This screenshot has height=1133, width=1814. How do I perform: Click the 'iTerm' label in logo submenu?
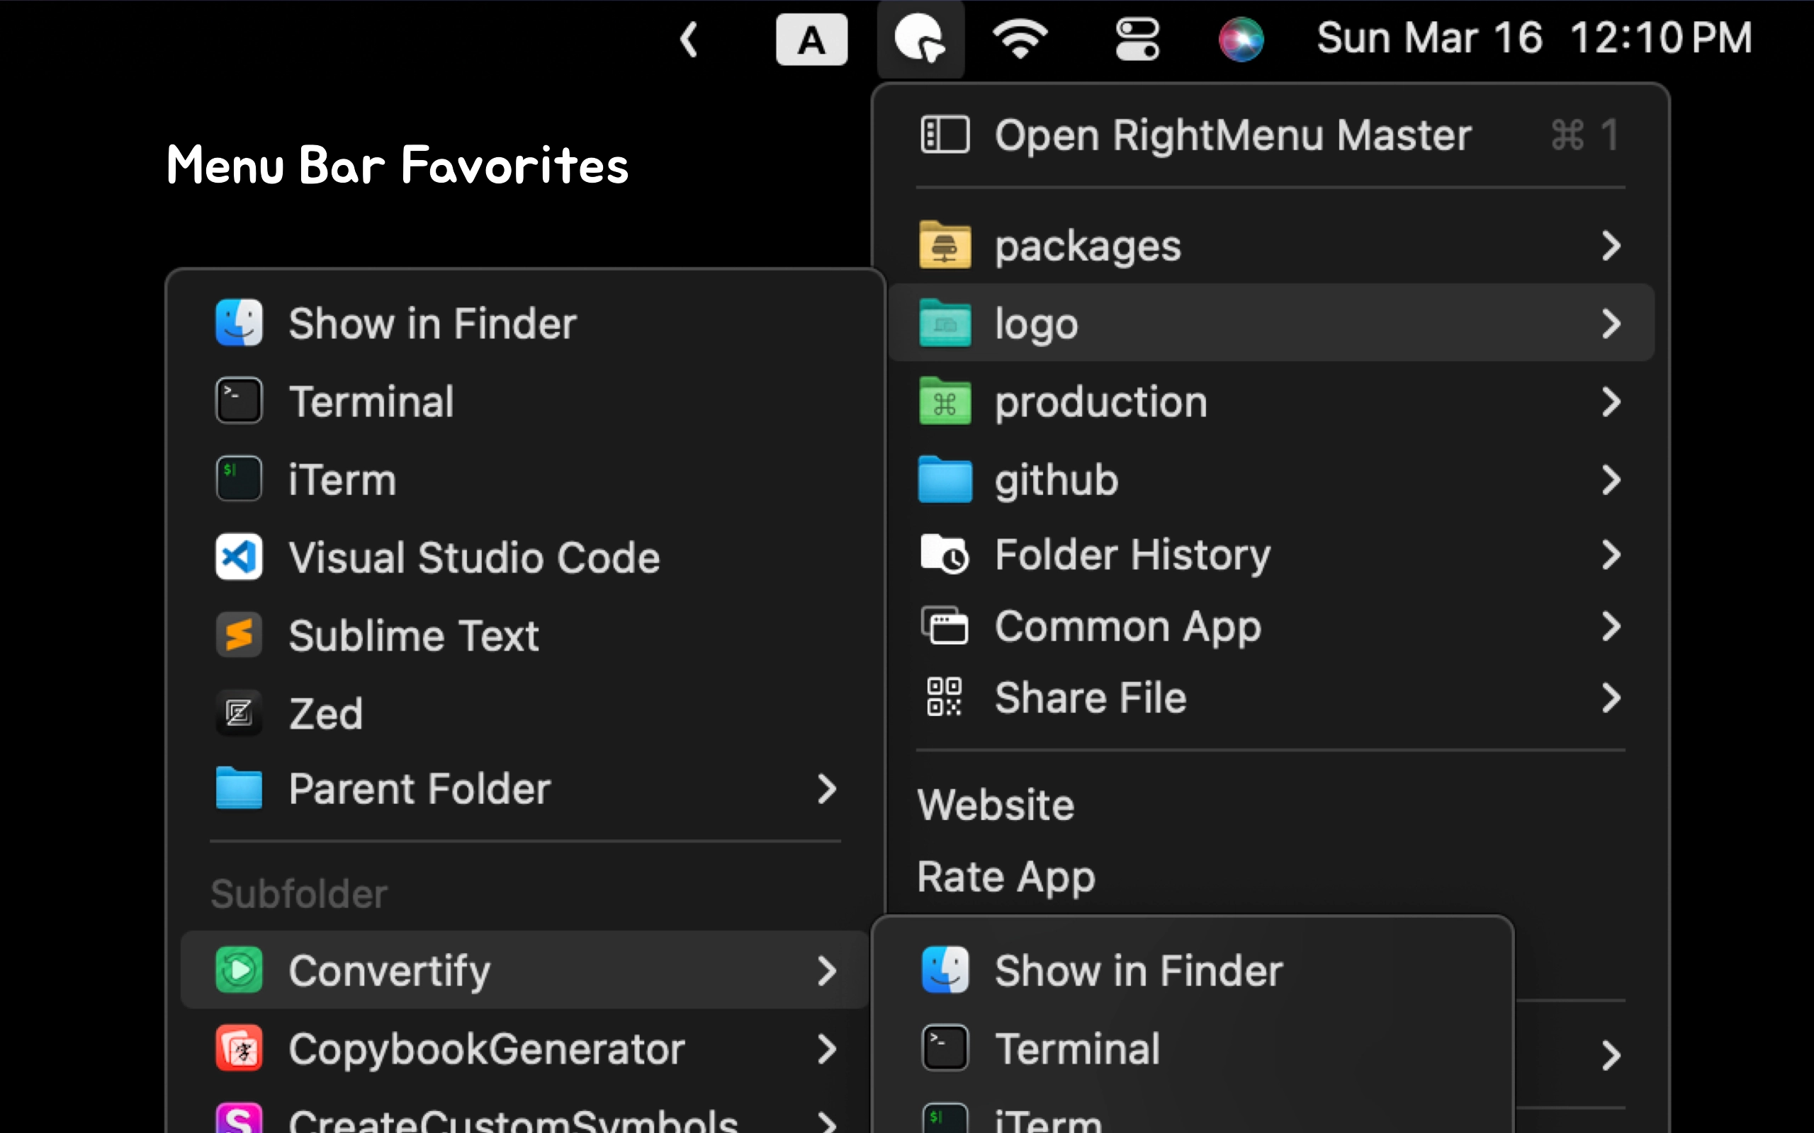(342, 479)
